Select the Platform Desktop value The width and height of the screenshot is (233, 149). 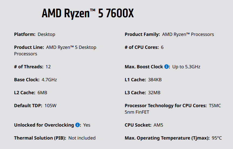tap(46, 34)
